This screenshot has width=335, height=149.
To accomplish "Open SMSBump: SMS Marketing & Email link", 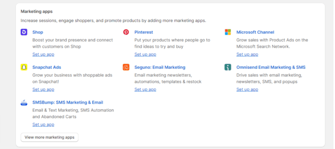I will tap(68, 102).
